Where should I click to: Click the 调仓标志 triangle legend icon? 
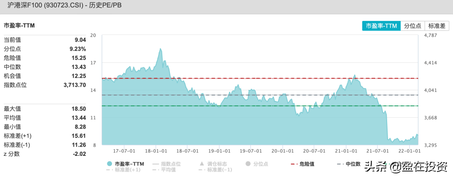coord(202,164)
